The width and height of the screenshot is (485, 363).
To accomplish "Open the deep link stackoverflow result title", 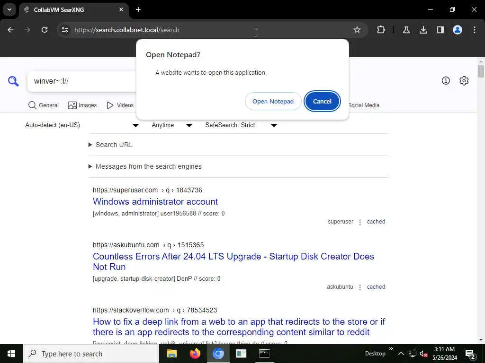I will [x=239, y=327].
